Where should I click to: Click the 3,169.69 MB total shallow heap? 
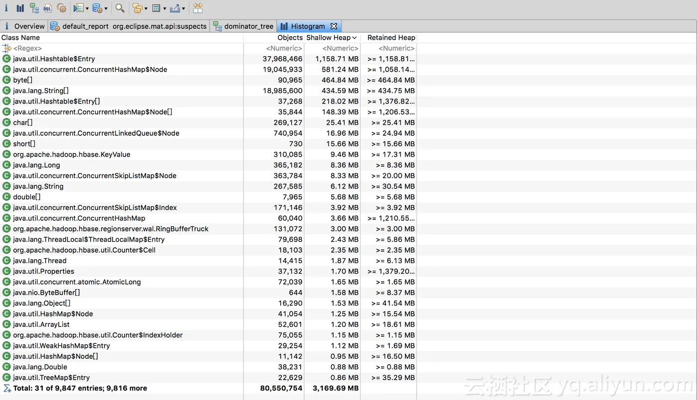[336, 388]
